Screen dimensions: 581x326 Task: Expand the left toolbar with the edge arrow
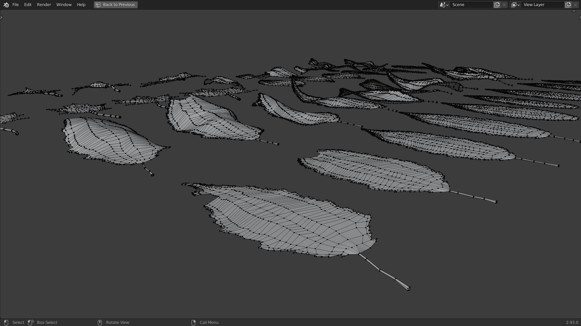point(1,17)
